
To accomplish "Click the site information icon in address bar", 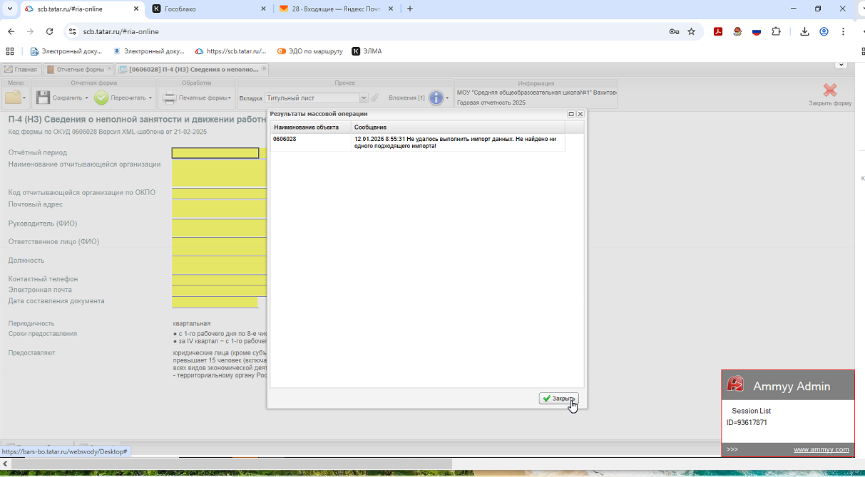I will click(x=71, y=31).
